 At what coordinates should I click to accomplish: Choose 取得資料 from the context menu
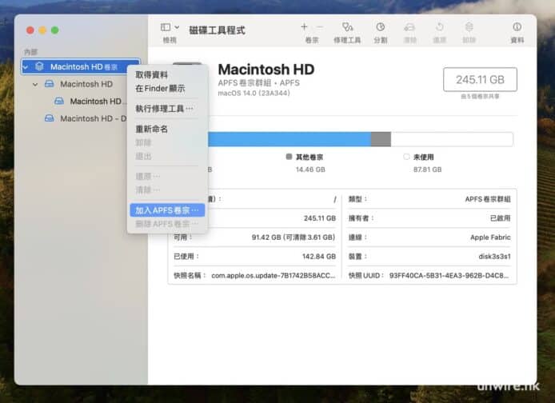pyautogui.click(x=152, y=74)
